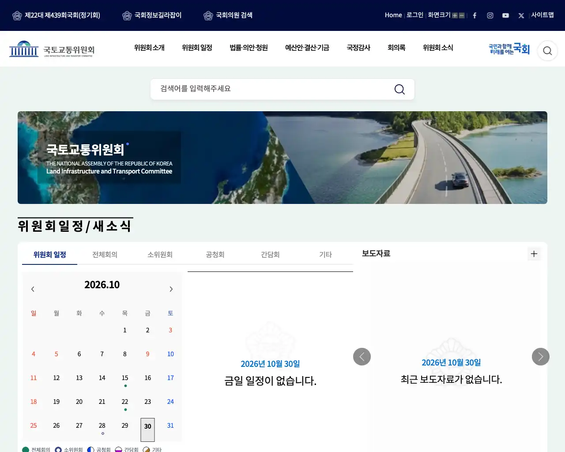The image size is (565, 452).
Task: Open the 법률·의안·청원 menu
Action: pyautogui.click(x=249, y=48)
